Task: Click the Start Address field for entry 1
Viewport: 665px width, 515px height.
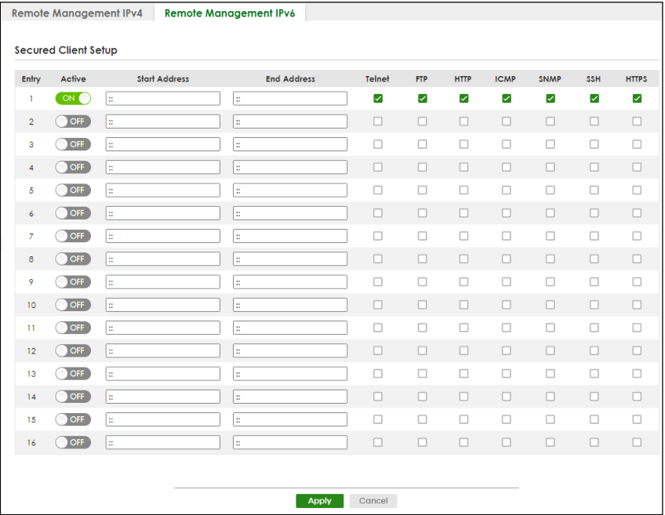Action: [x=163, y=98]
